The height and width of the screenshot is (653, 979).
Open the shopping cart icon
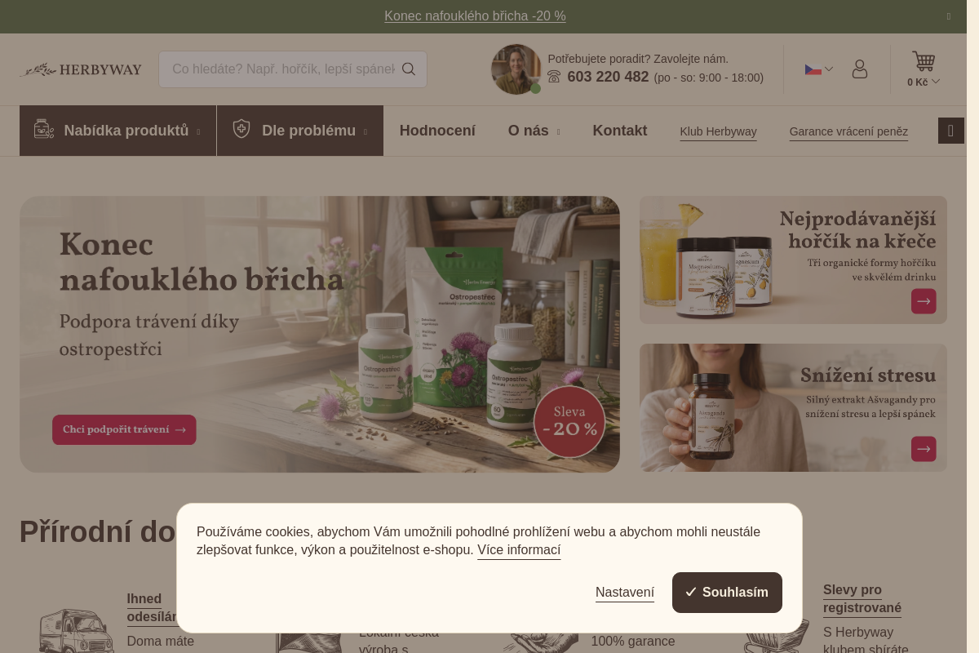coord(924,61)
